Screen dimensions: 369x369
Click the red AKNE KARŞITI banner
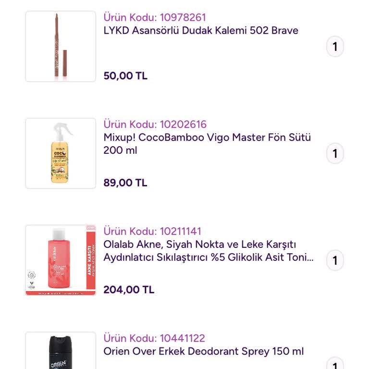89,260
